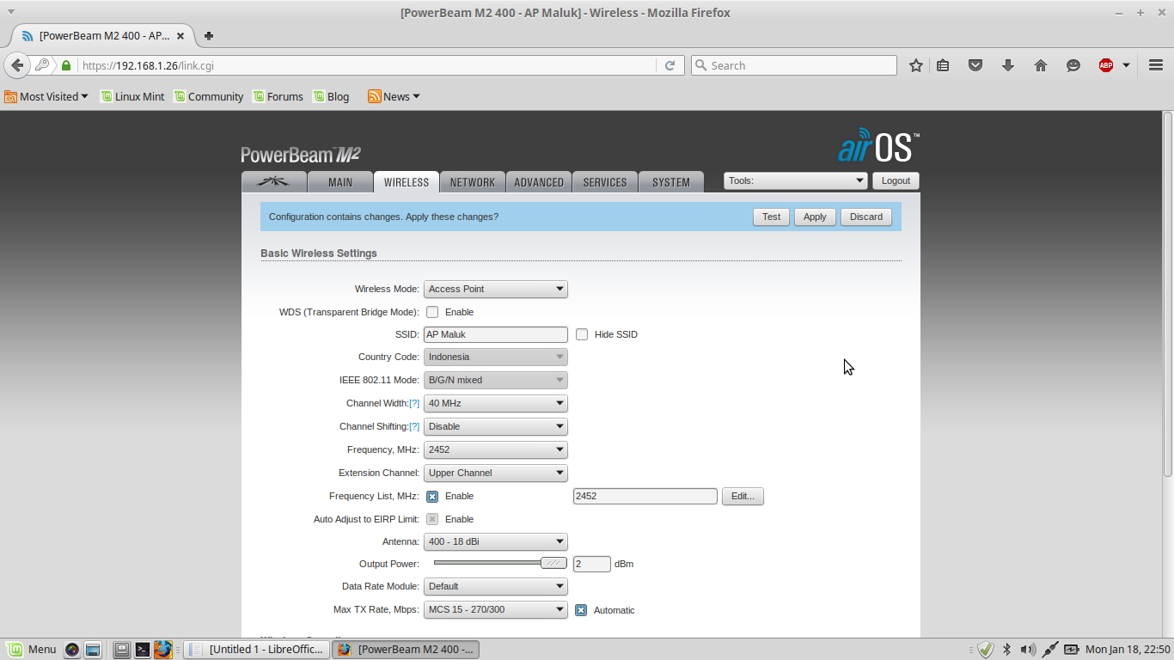Switch to the MAIN tab
1174x660 pixels.
(x=340, y=181)
